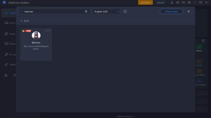Open the mail messages icon
The width and height of the screenshot is (211, 118).
[x=183, y=3]
